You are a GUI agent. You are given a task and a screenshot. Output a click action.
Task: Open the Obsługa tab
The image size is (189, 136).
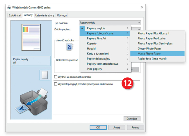(62, 15)
